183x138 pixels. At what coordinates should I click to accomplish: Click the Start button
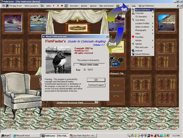pyautogui.click(x=5, y=136)
